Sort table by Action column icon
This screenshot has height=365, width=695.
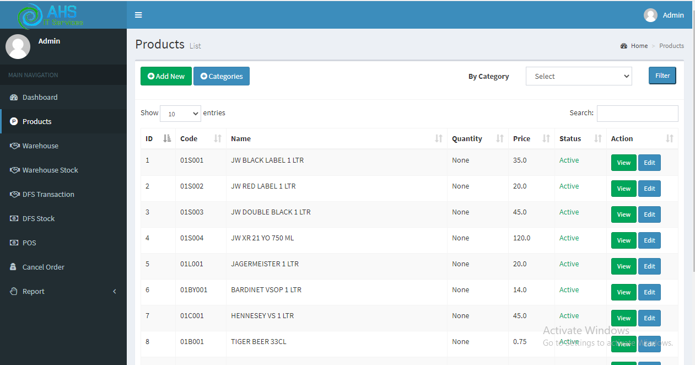[670, 139]
